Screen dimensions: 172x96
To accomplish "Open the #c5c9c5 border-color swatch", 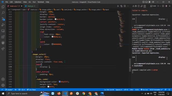I will [x=56, y=19].
